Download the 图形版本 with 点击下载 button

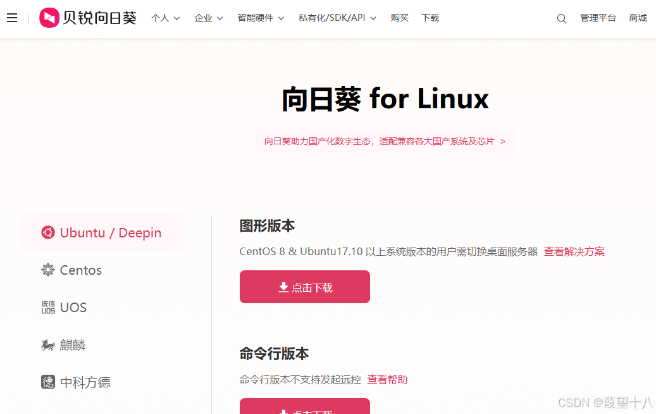pyautogui.click(x=305, y=287)
